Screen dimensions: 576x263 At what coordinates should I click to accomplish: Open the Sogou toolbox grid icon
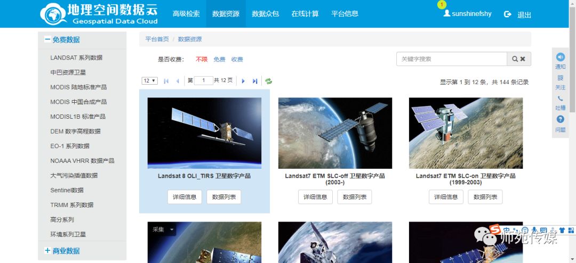coord(571,230)
